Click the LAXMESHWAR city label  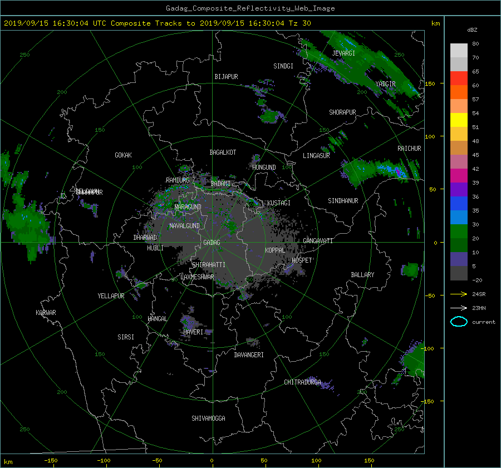click(x=197, y=277)
